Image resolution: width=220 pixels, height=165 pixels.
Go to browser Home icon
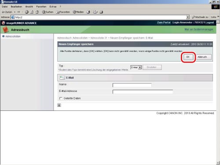37,12
